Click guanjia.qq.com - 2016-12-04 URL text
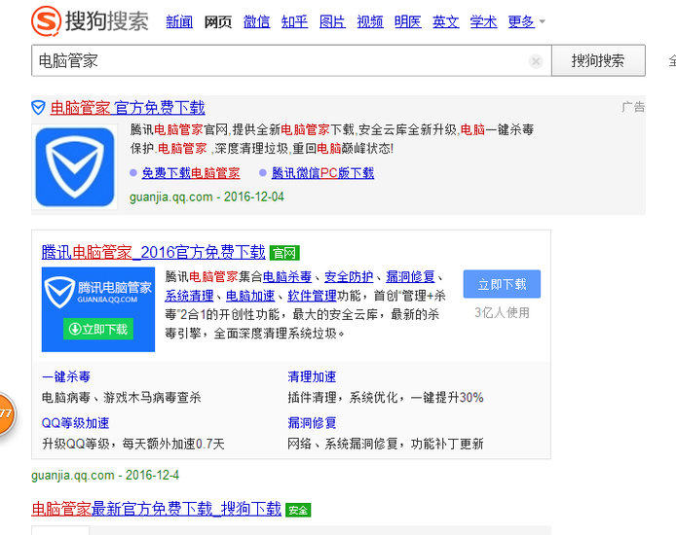 (207, 197)
